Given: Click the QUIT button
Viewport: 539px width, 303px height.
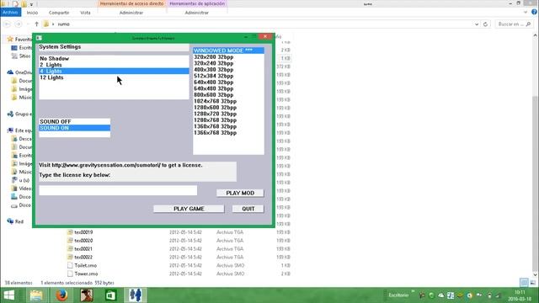Looking at the screenshot, I should [x=248, y=209].
